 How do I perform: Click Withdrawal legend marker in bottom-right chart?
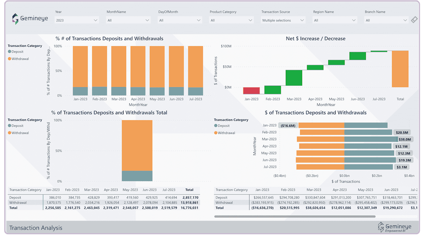click(216, 133)
